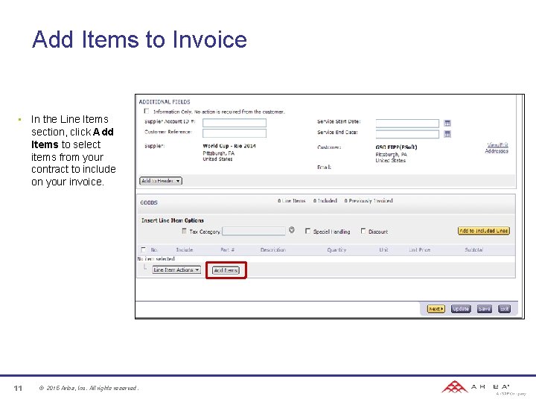This screenshot has width=536, height=402.
Task: Click the 'ADDITIONAL FIELDS' heading
Action: (165, 102)
